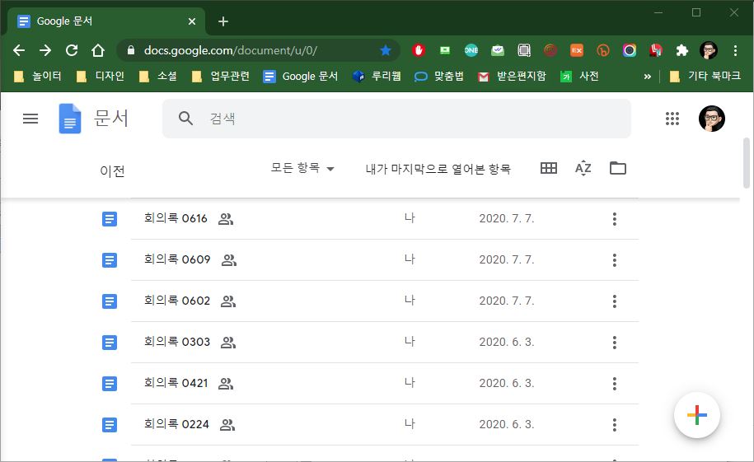This screenshot has height=462, width=754.
Task: Go to the browser home page
Action: point(98,50)
